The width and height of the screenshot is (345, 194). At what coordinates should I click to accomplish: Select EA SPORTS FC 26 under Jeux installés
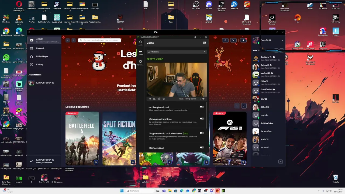pos(44,83)
